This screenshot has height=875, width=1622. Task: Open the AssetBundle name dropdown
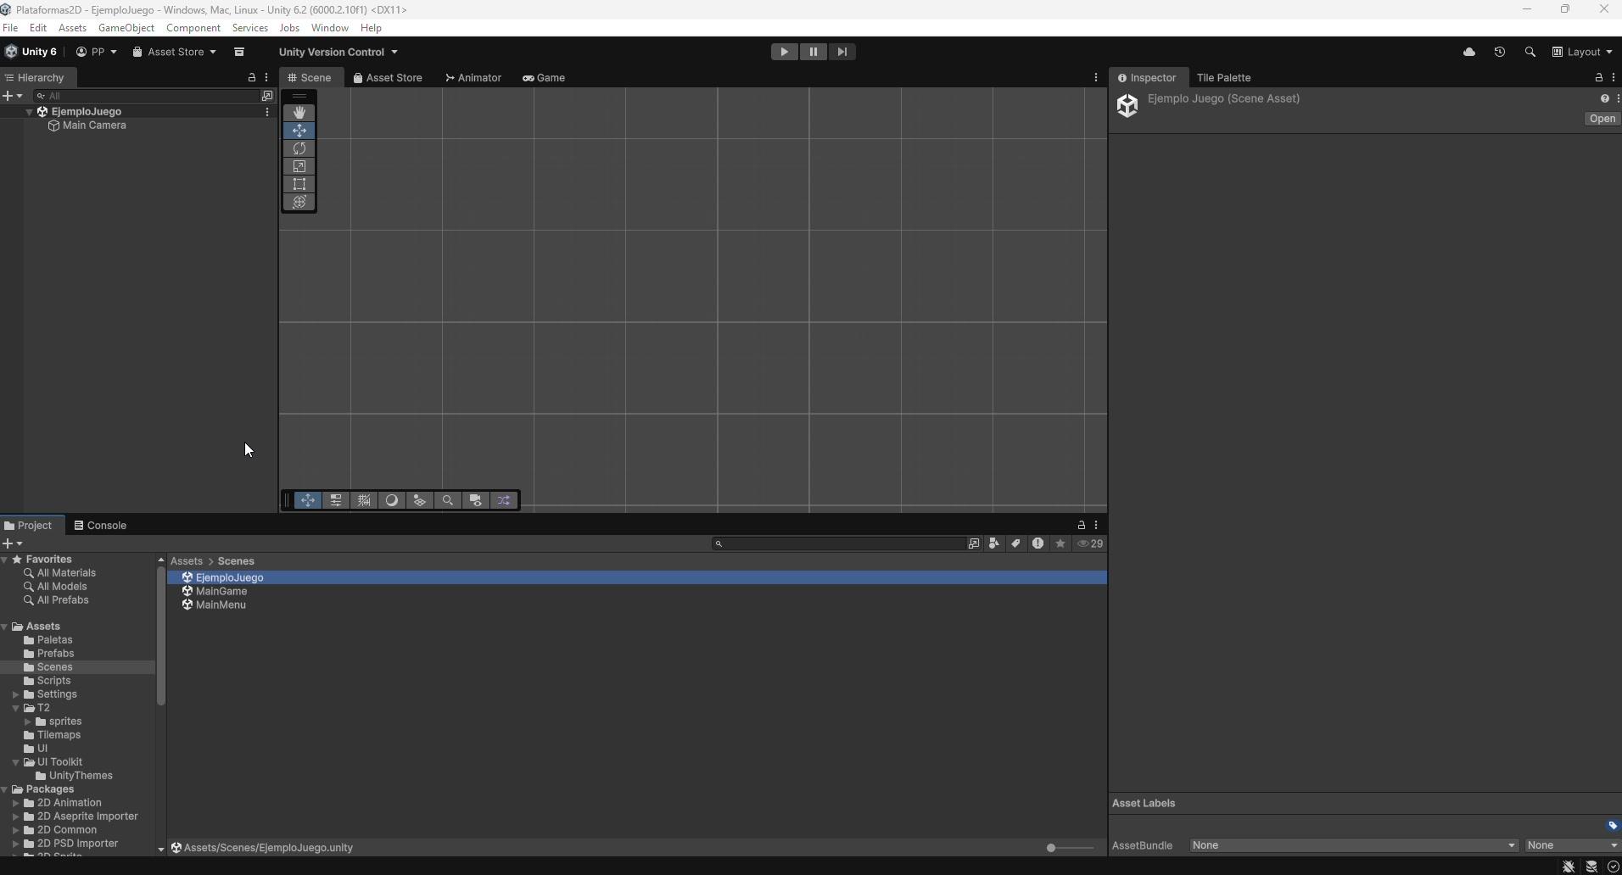(x=1354, y=845)
